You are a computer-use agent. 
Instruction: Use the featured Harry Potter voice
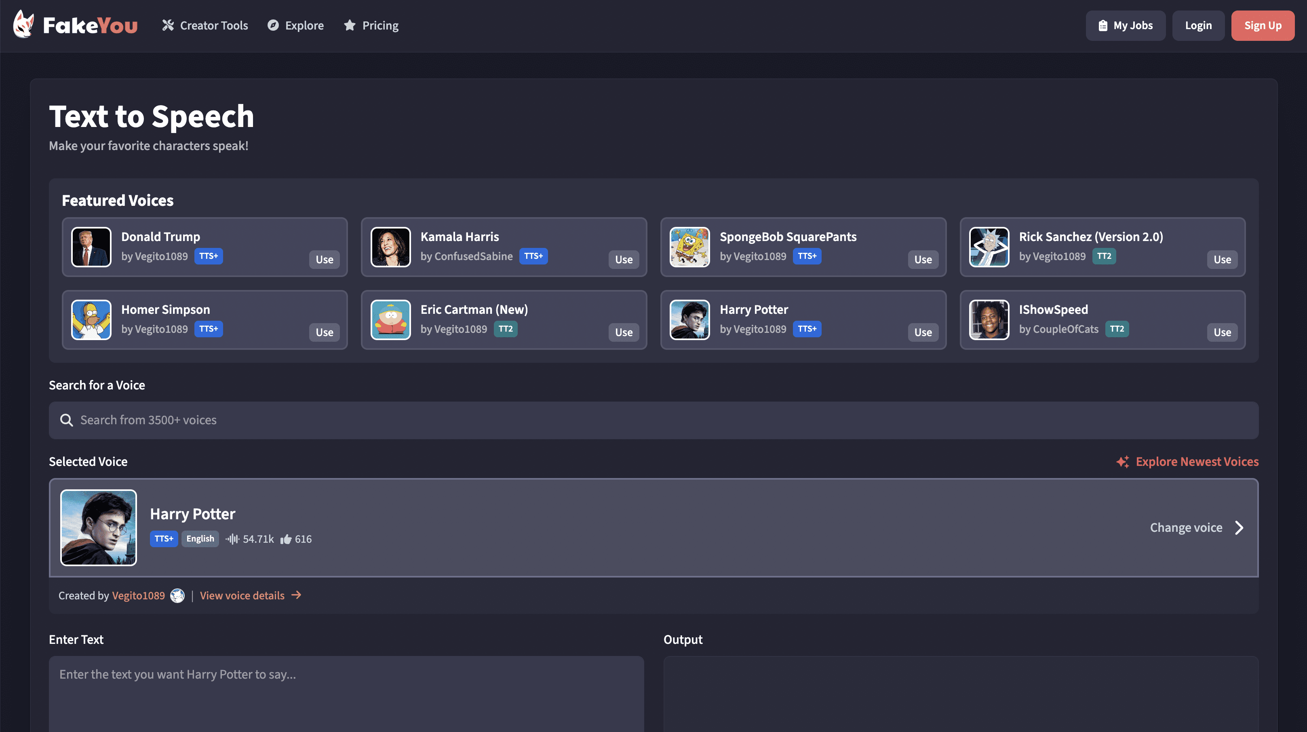coord(923,333)
